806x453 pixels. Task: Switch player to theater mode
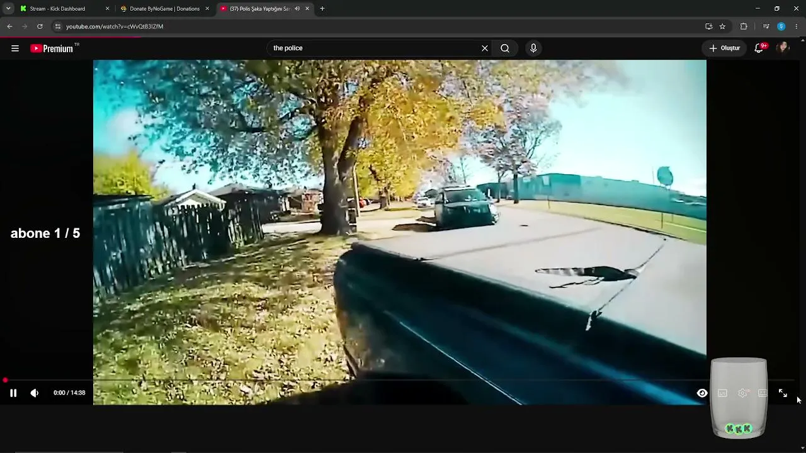pyautogui.click(x=763, y=393)
